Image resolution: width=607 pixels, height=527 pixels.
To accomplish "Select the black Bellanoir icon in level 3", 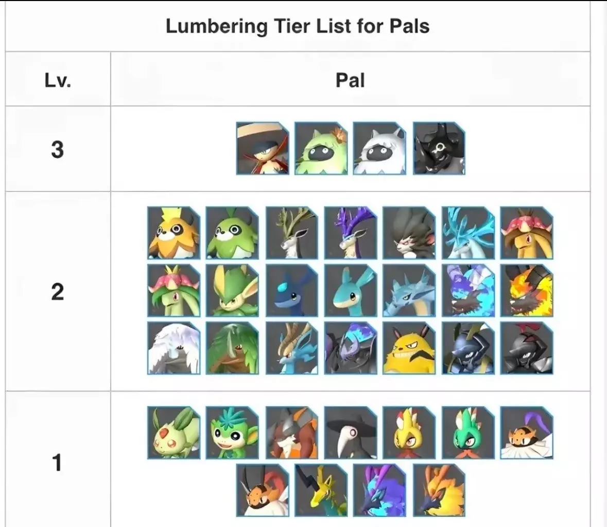I will (x=439, y=148).
